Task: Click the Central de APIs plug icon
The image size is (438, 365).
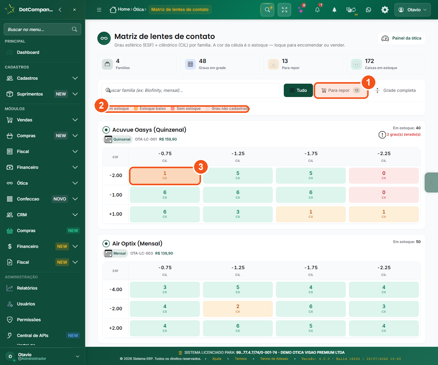Action: point(10,335)
